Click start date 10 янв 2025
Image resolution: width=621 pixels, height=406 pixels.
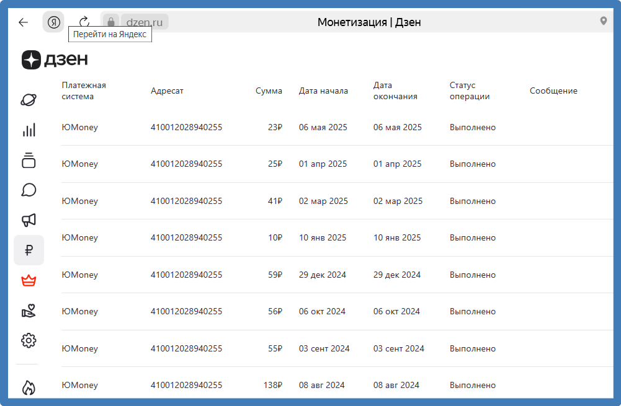(323, 237)
